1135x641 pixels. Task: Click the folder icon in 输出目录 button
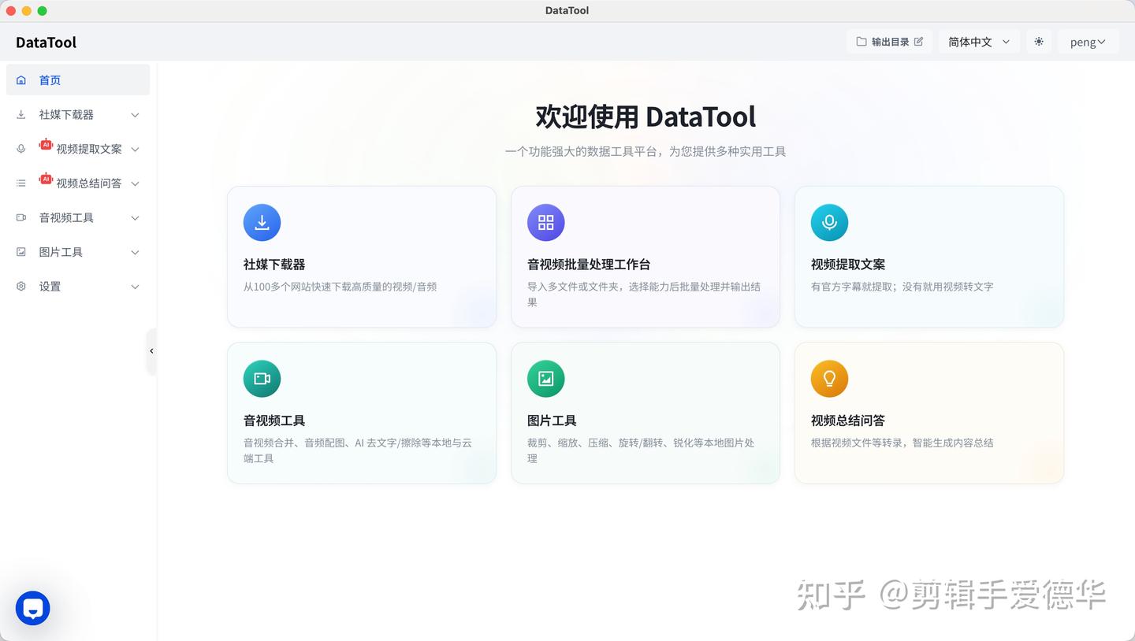[861, 42]
